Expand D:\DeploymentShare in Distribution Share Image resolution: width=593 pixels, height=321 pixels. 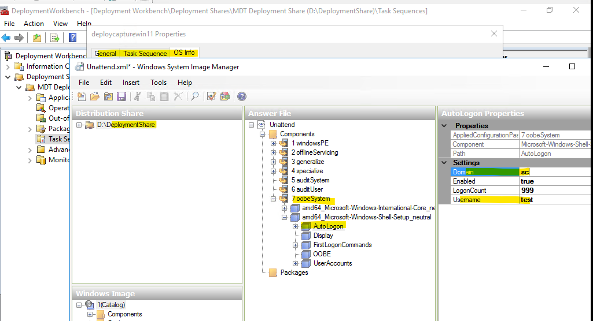(79, 125)
